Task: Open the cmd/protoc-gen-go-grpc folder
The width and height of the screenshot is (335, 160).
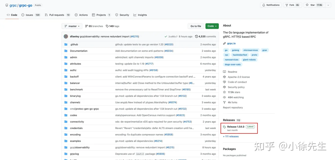Action: (84, 109)
